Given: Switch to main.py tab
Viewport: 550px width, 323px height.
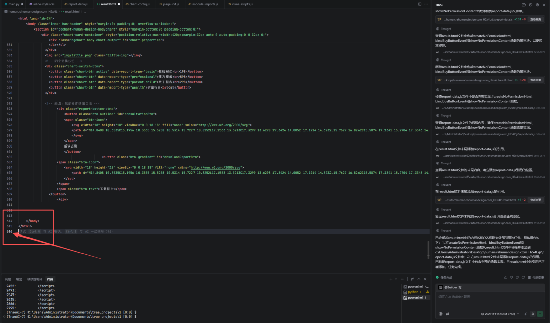Looking at the screenshot, I should coord(13,4).
